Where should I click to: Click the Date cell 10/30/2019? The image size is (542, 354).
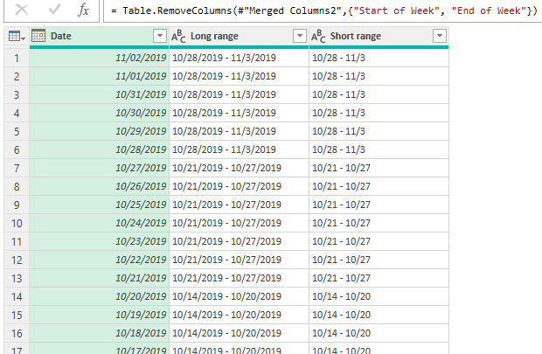(99, 113)
